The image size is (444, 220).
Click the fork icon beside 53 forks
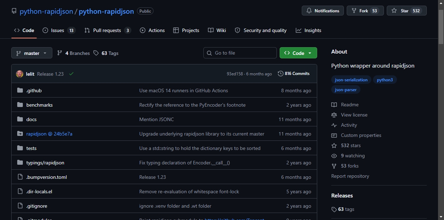[334, 166]
